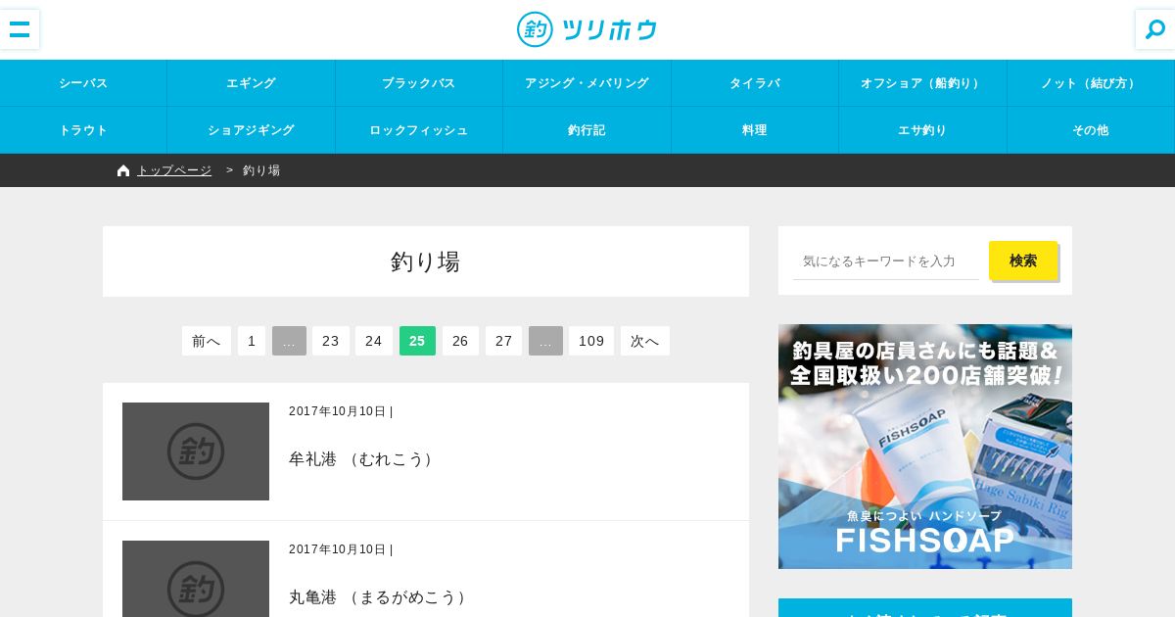Viewport: 1175px width, 617px height.
Task: Select the ショアジギング menu item
Action: [x=251, y=130]
